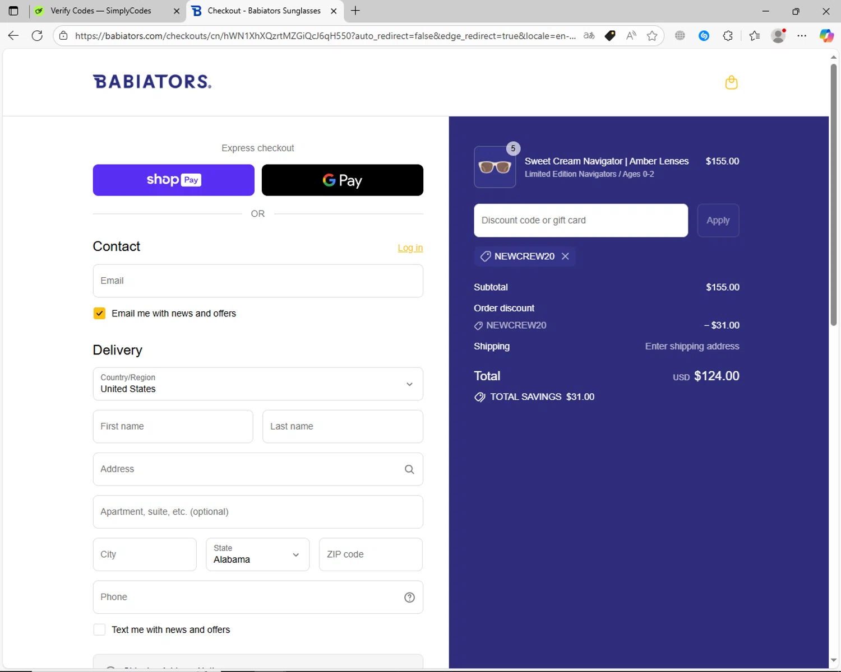
Task: Open translate page icon in address bar
Action: pyautogui.click(x=589, y=36)
